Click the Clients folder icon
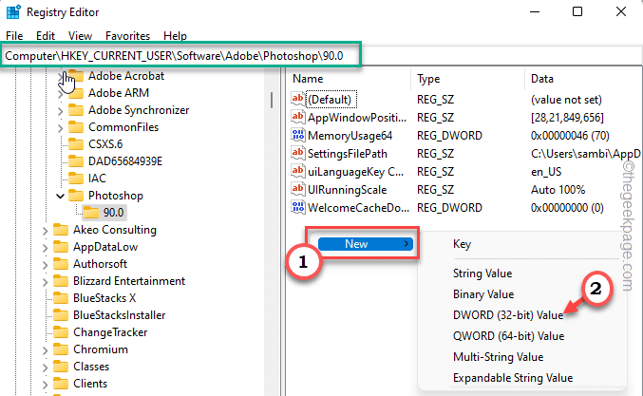 60,384
